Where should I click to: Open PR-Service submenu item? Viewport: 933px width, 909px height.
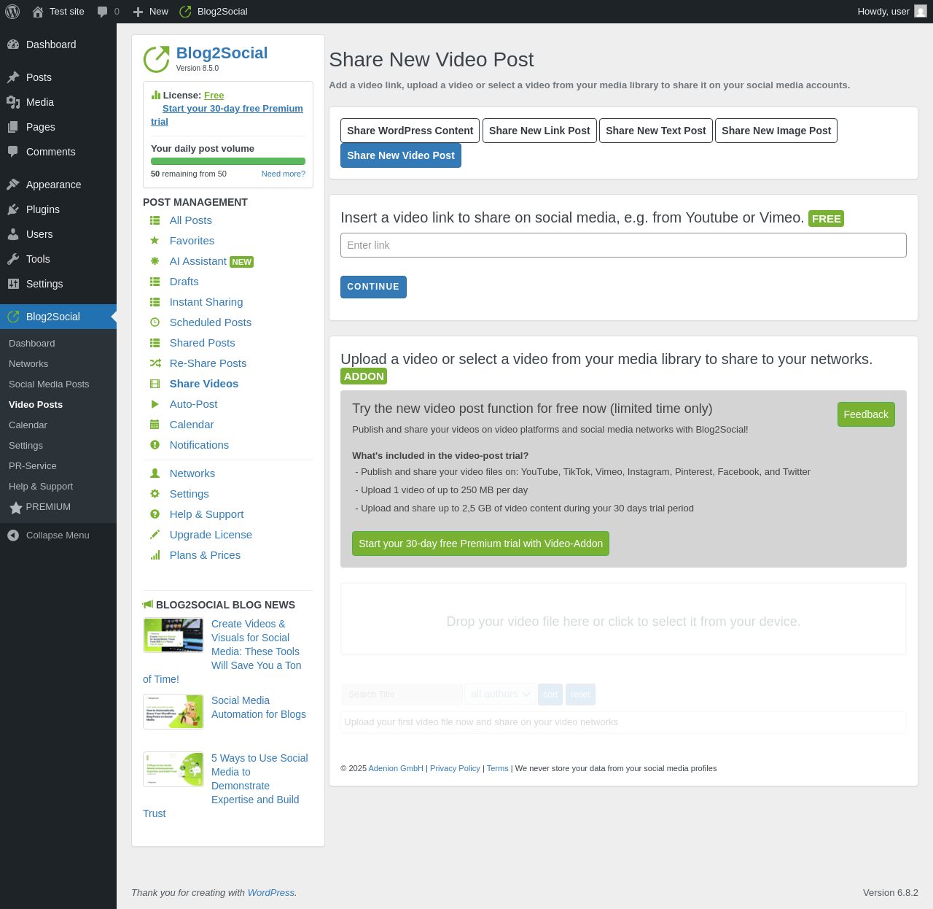[33, 466]
